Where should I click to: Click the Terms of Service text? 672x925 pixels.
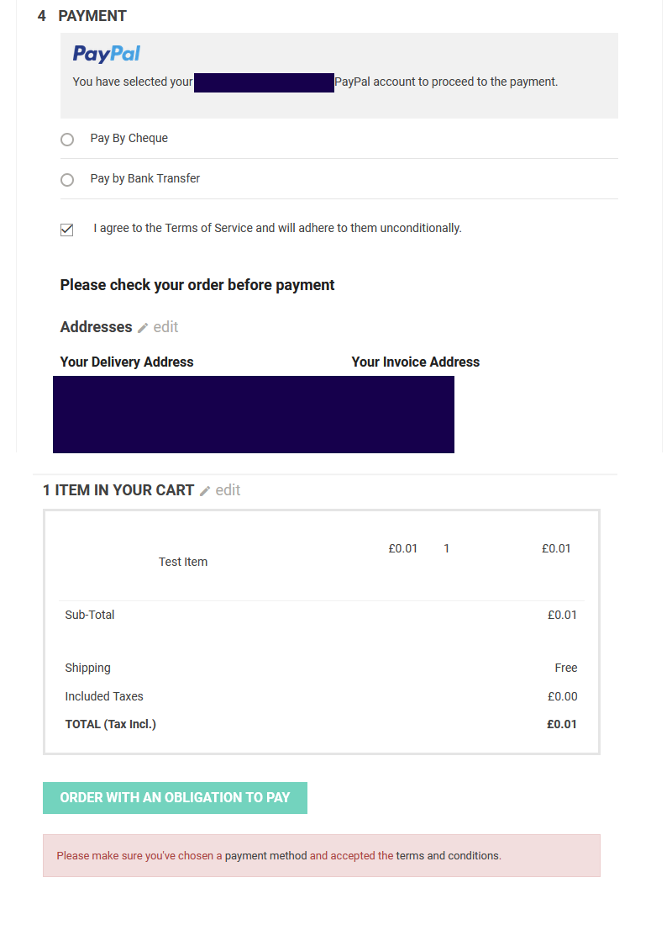click(209, 228)
